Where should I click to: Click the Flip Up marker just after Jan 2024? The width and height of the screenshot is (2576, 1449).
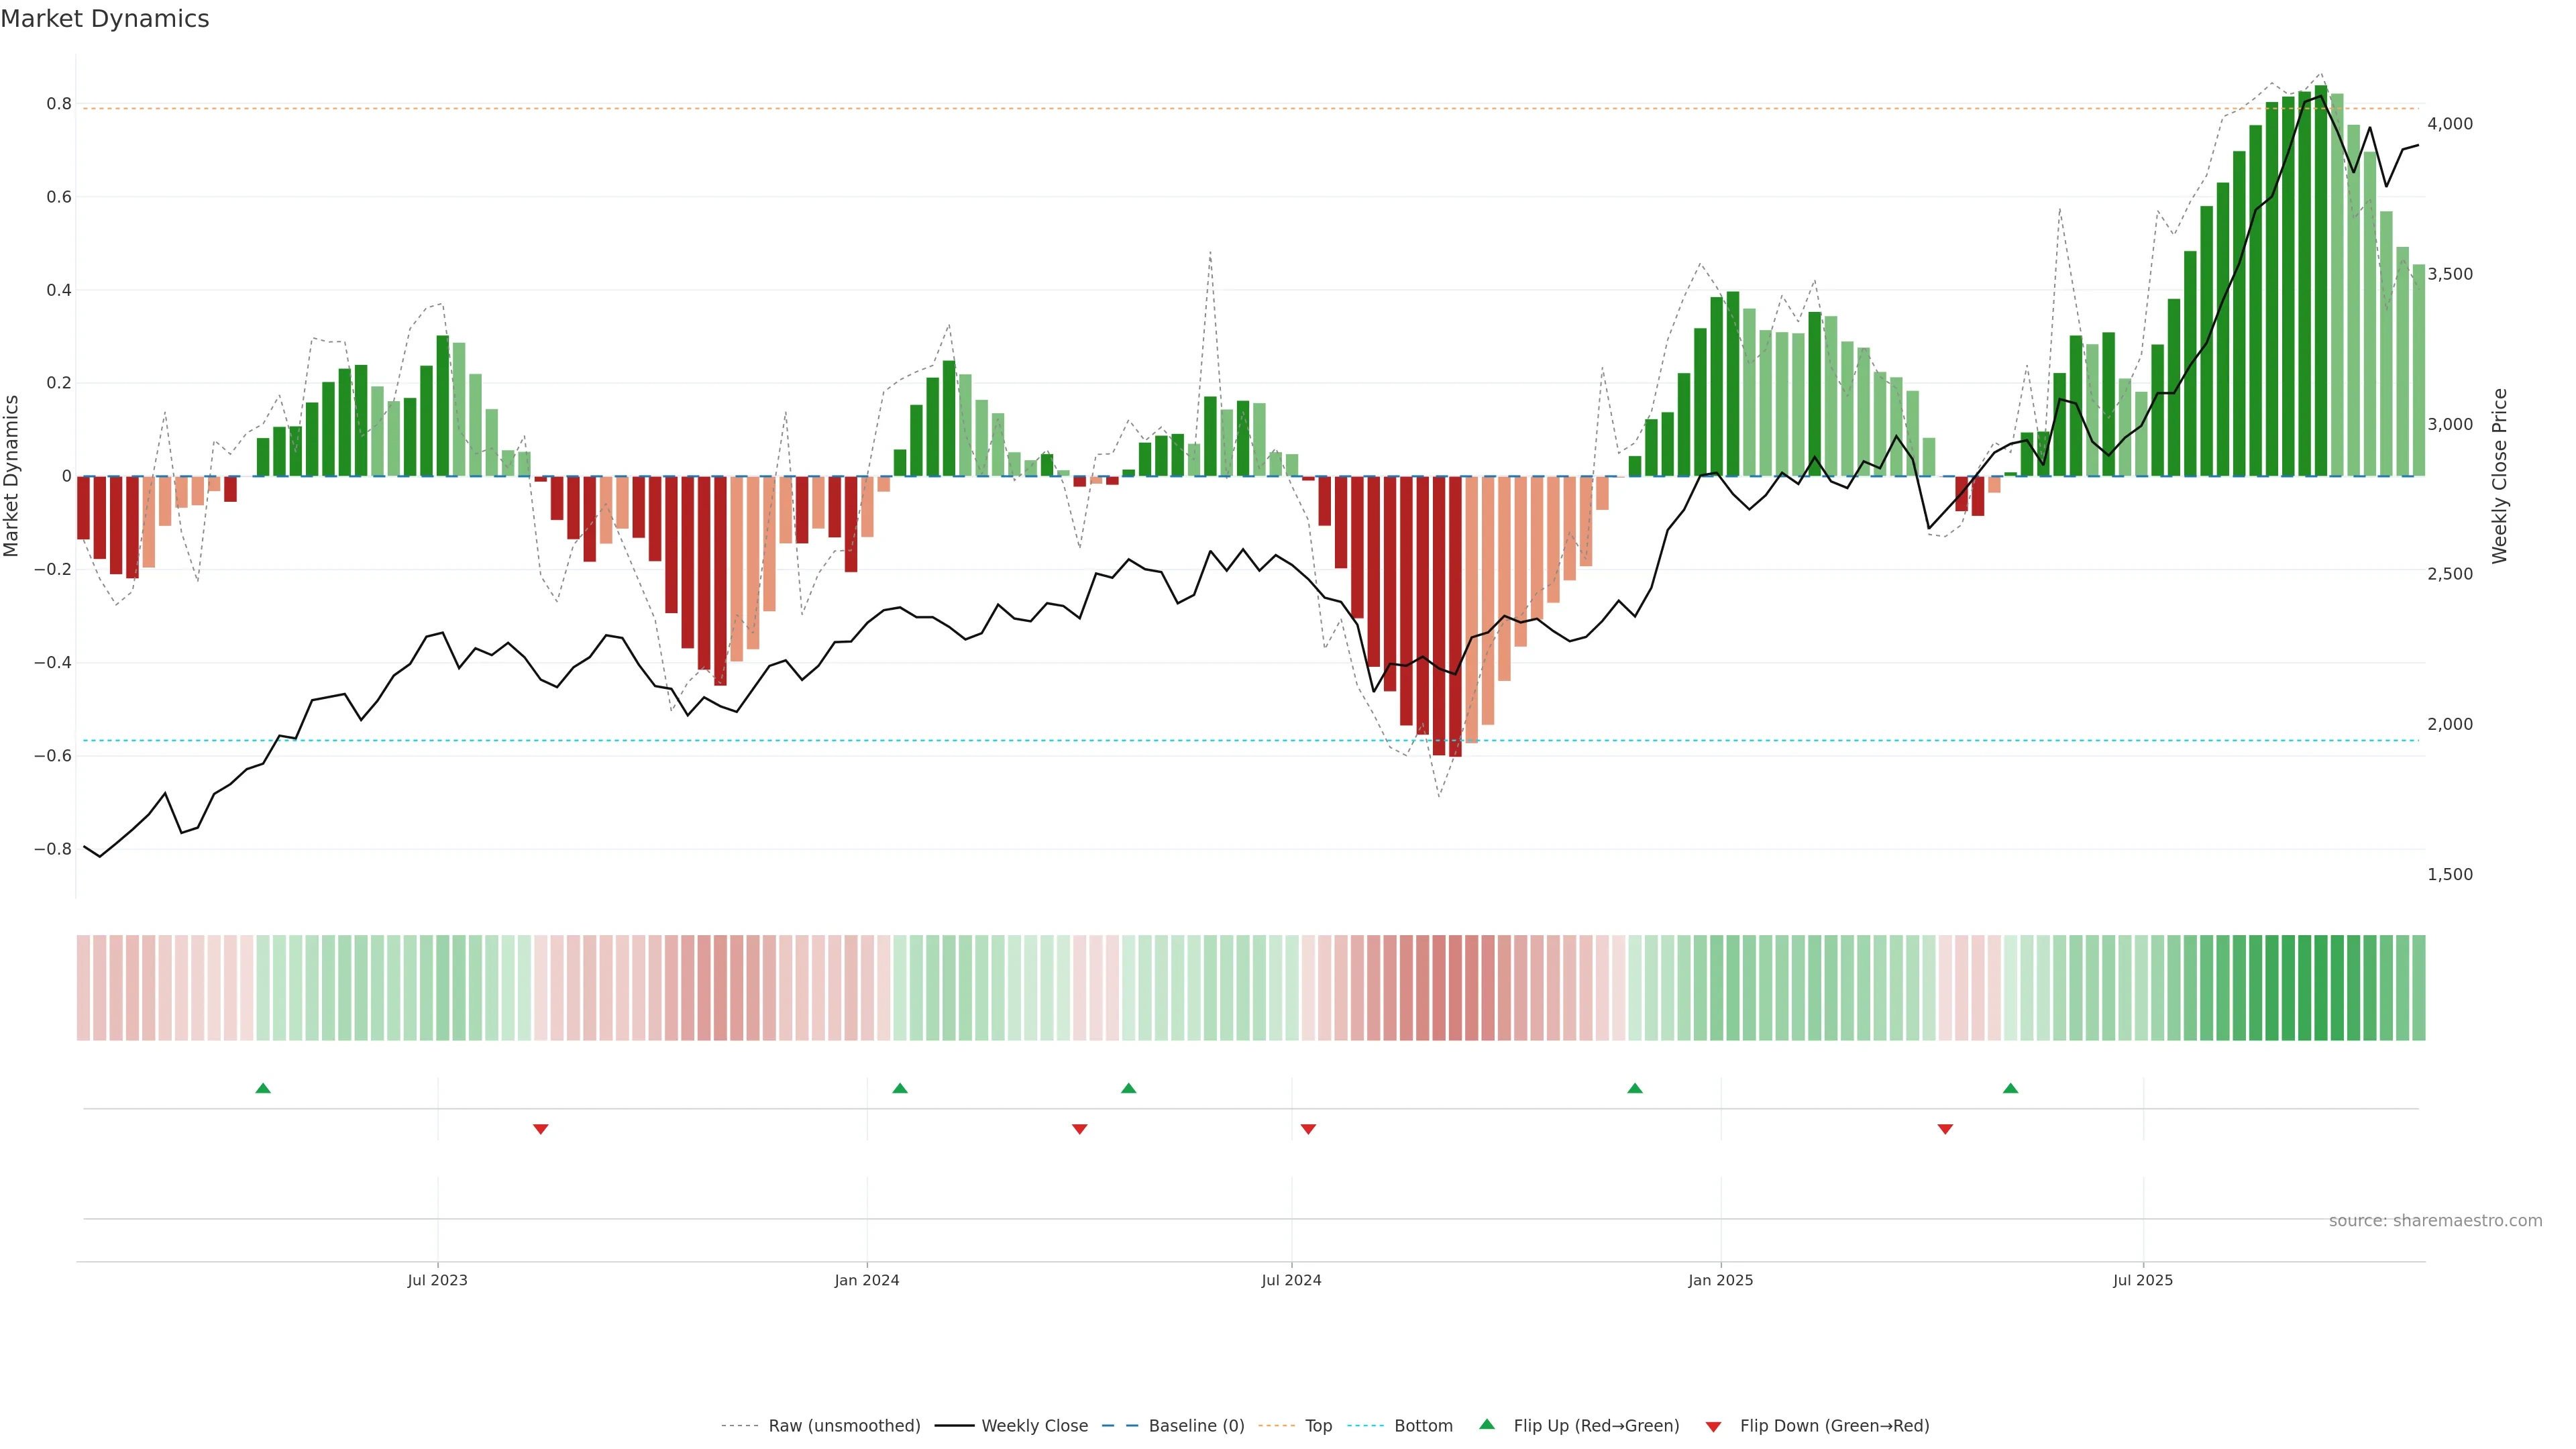click(x=900, y=1088)
